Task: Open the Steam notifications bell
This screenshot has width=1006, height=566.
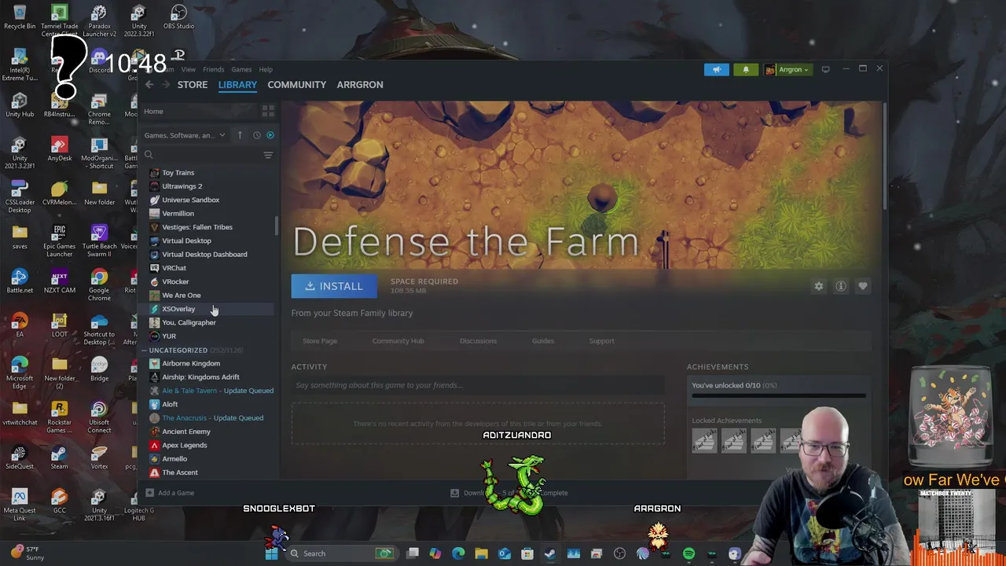Action: (x=746, y=69)
